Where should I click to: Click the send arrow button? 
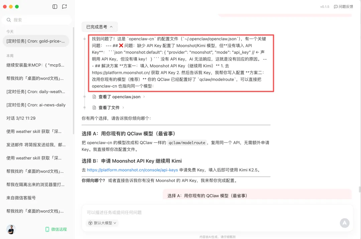pyautogui.click(x=344, y=223)
